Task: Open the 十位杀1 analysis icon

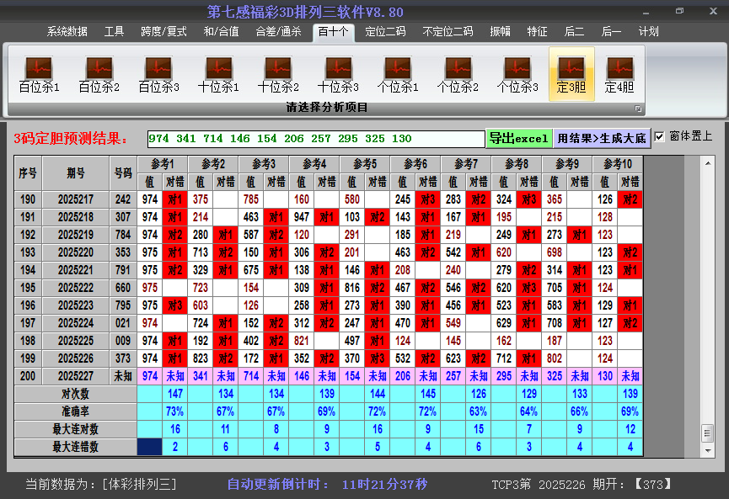Action: 218,74
